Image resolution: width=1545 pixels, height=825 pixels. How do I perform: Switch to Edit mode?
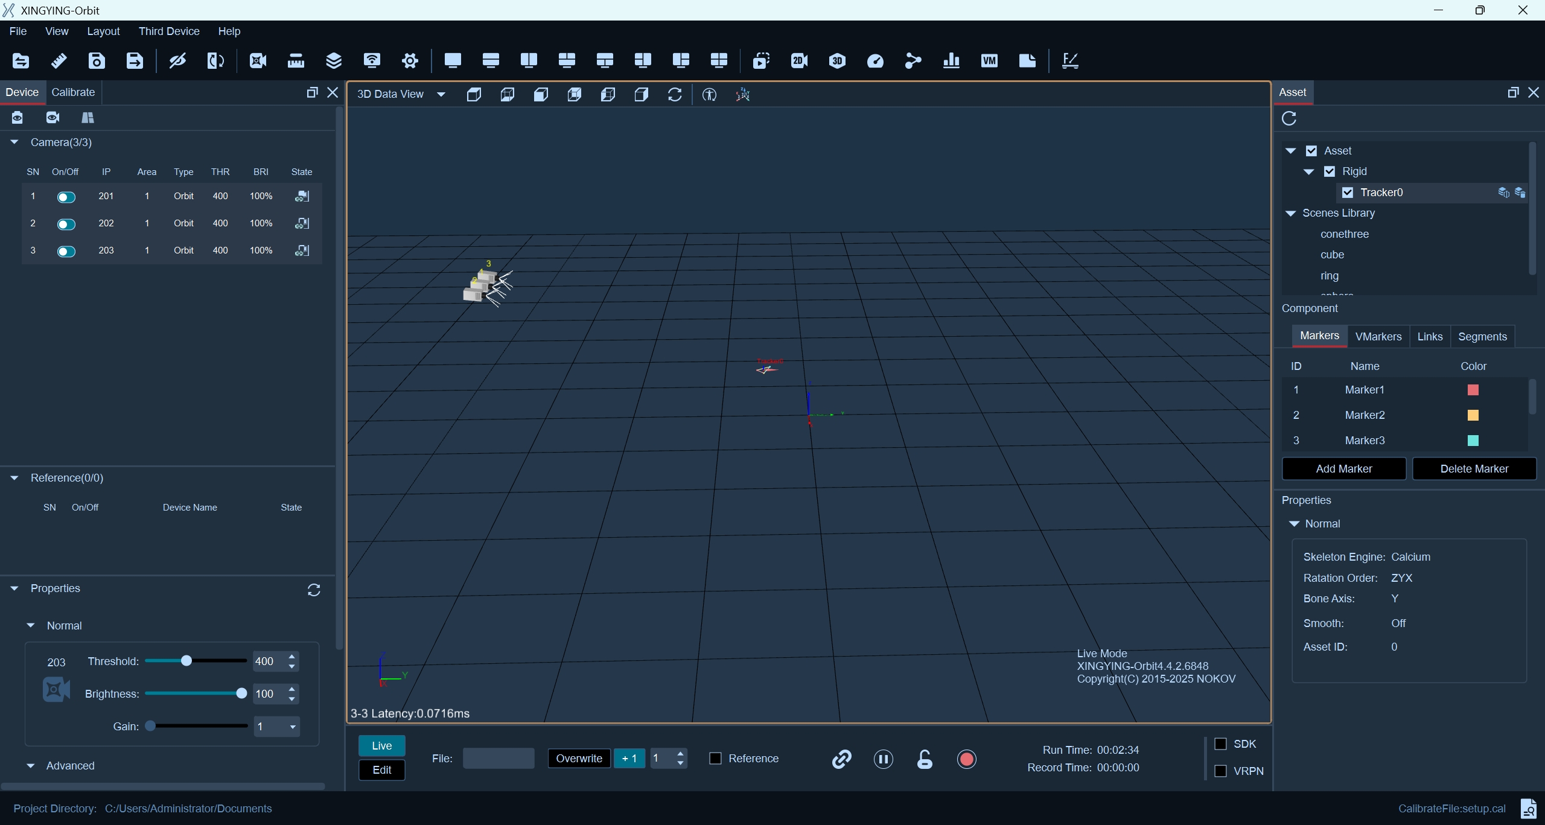[x=382, y=770]
